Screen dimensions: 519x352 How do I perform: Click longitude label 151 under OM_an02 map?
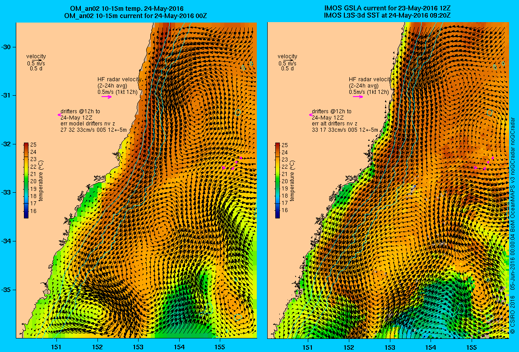point(56,347)
